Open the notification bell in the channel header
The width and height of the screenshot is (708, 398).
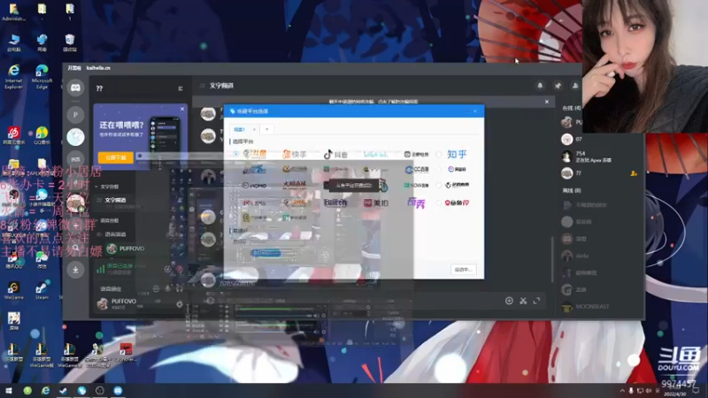(540, 85)
